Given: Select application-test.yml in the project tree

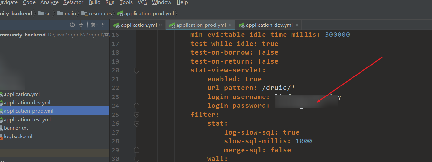Looking at the screenshot, I should click(27, 120).
